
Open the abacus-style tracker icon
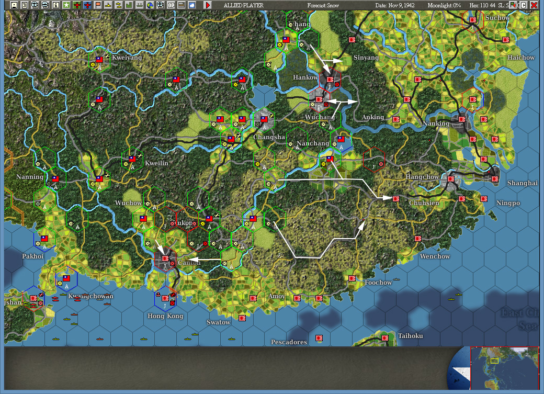pos(182,5)
